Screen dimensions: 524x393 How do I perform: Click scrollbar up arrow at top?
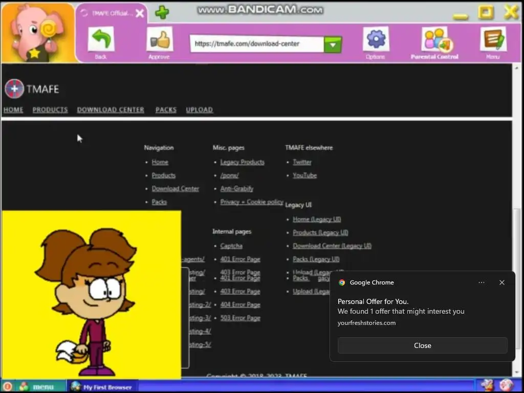pyautogui.click(x=517, y=68)
